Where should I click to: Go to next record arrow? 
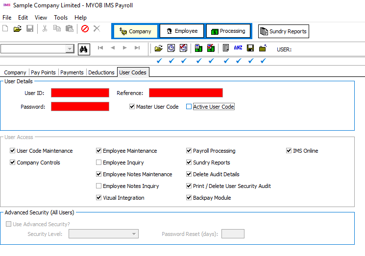[x=125, y=47]
